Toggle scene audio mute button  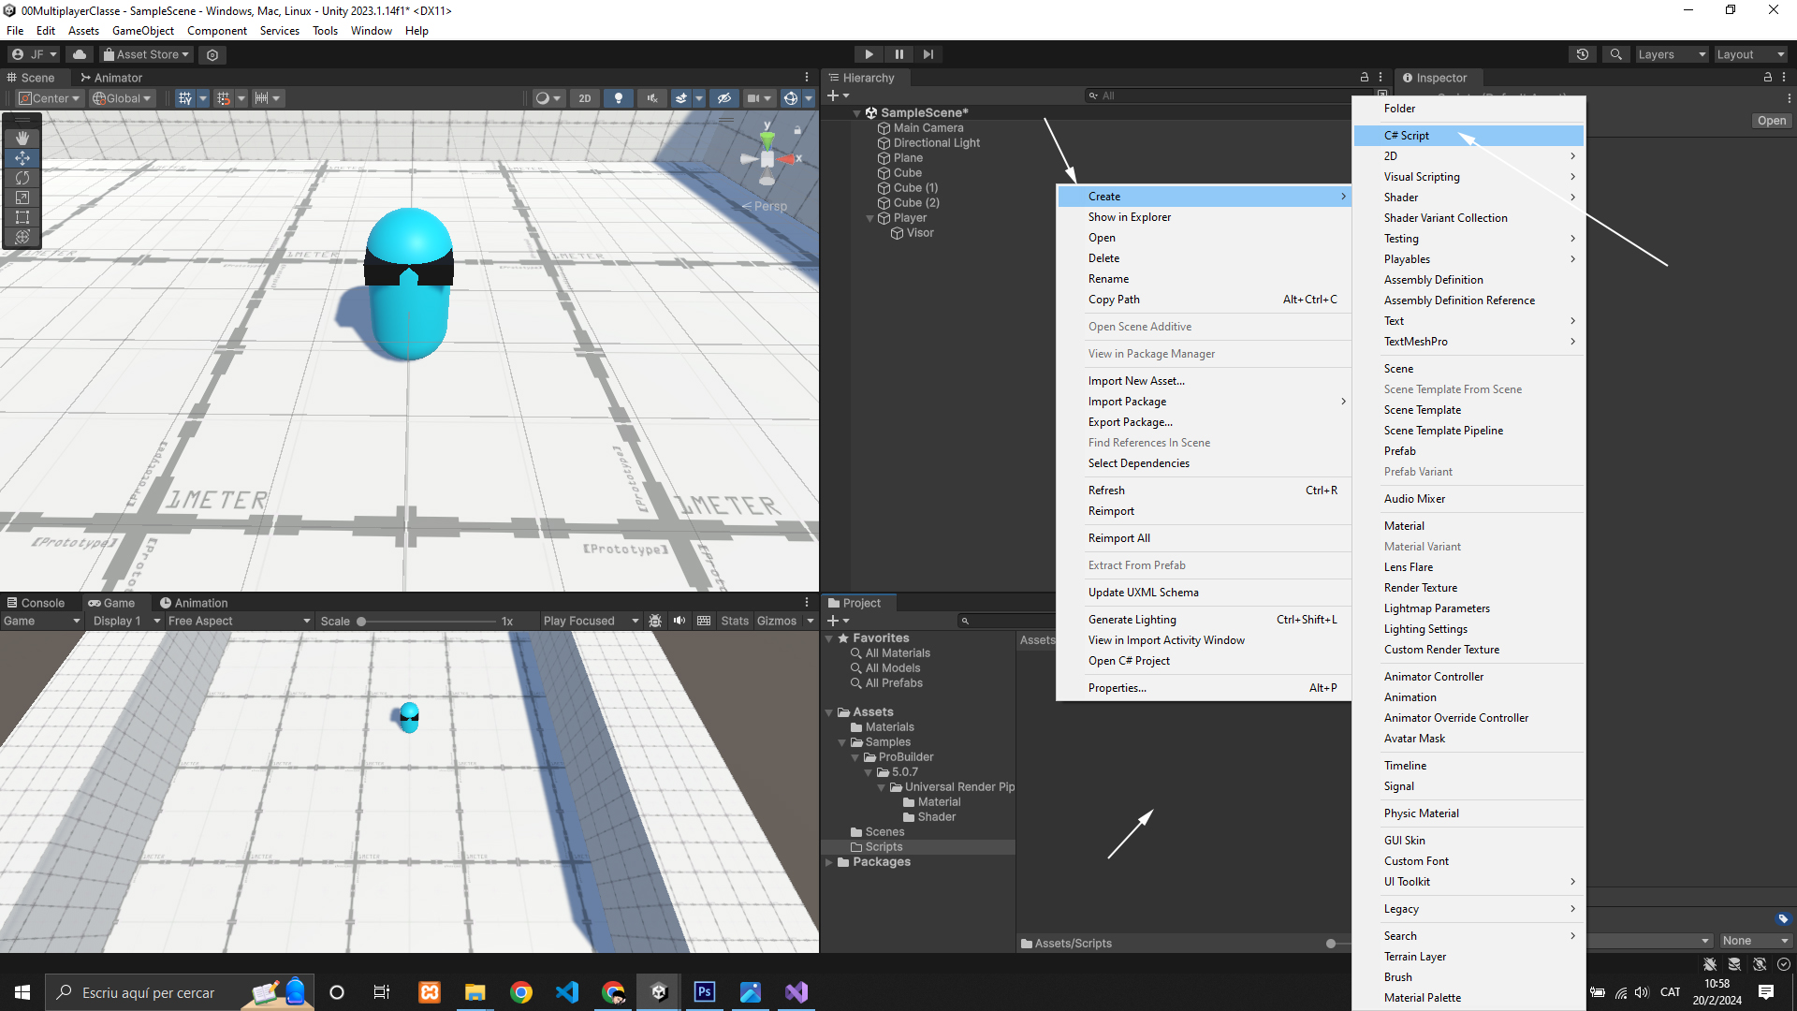tap(652, 98)
